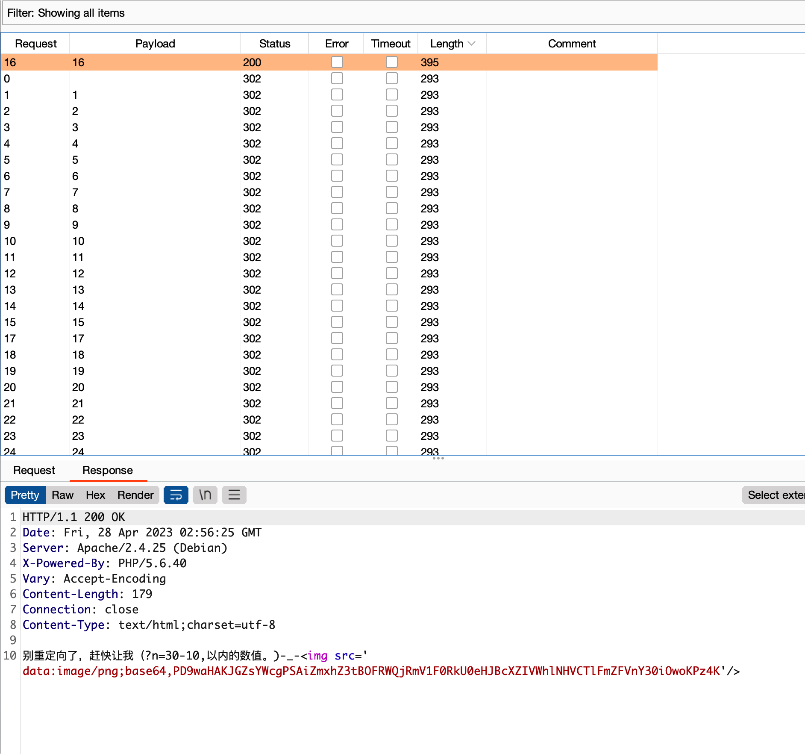805x754 pixels.
Task: Click the Connection: close header
Action: click(x=80, y=610)
